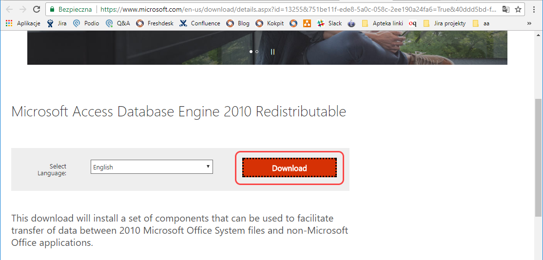Open the Kokpit bookmark

[270, 23]
